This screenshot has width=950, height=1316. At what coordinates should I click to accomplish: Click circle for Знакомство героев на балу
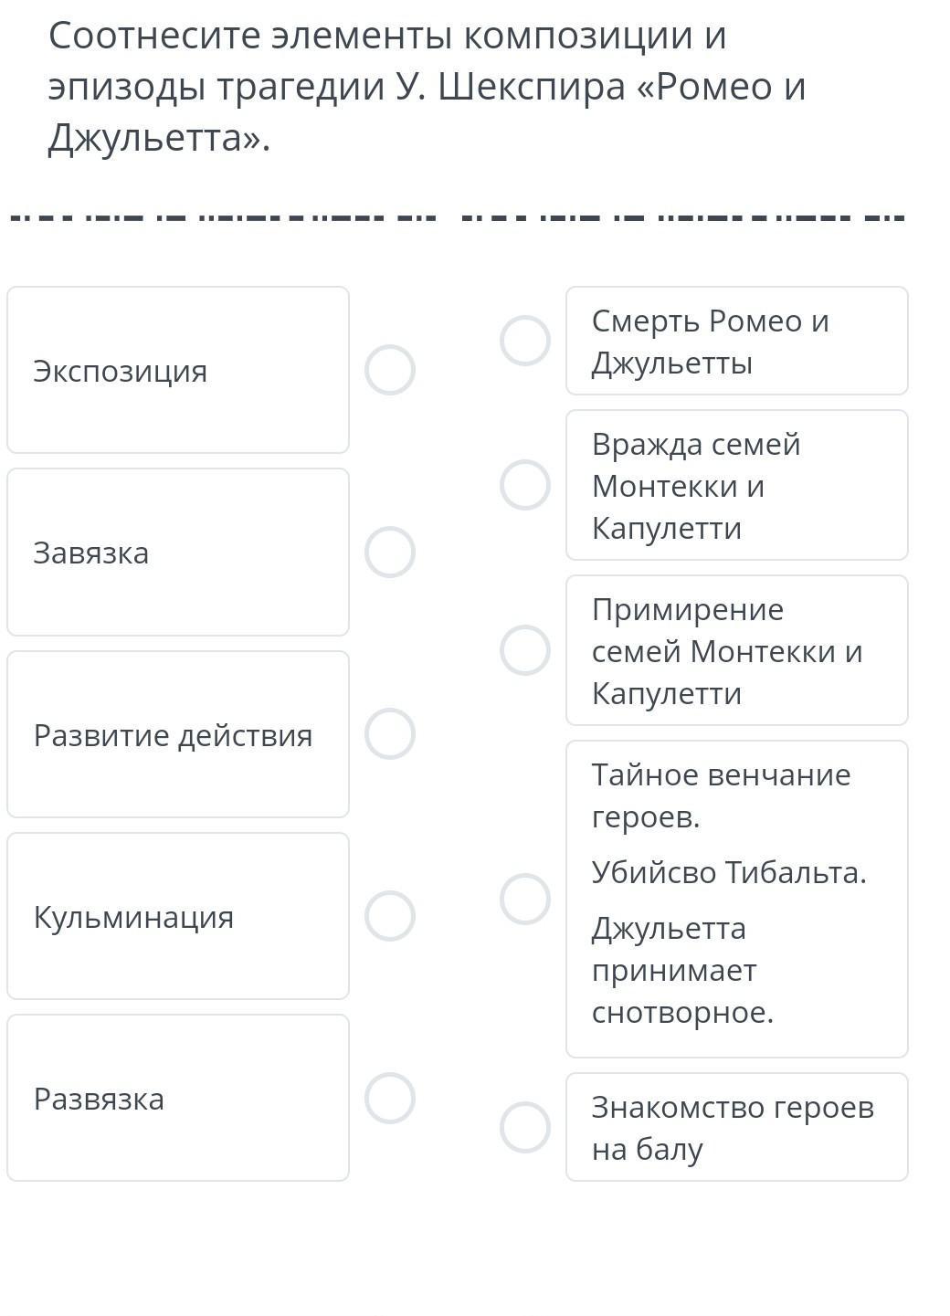[525, 1127]
